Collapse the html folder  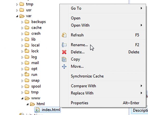click(28, 104)
